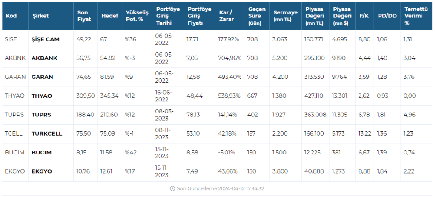This screenshot has height=197, width=436.
Task: Click the 13.301 market value in dollars
Action: [x=340, y=96]
